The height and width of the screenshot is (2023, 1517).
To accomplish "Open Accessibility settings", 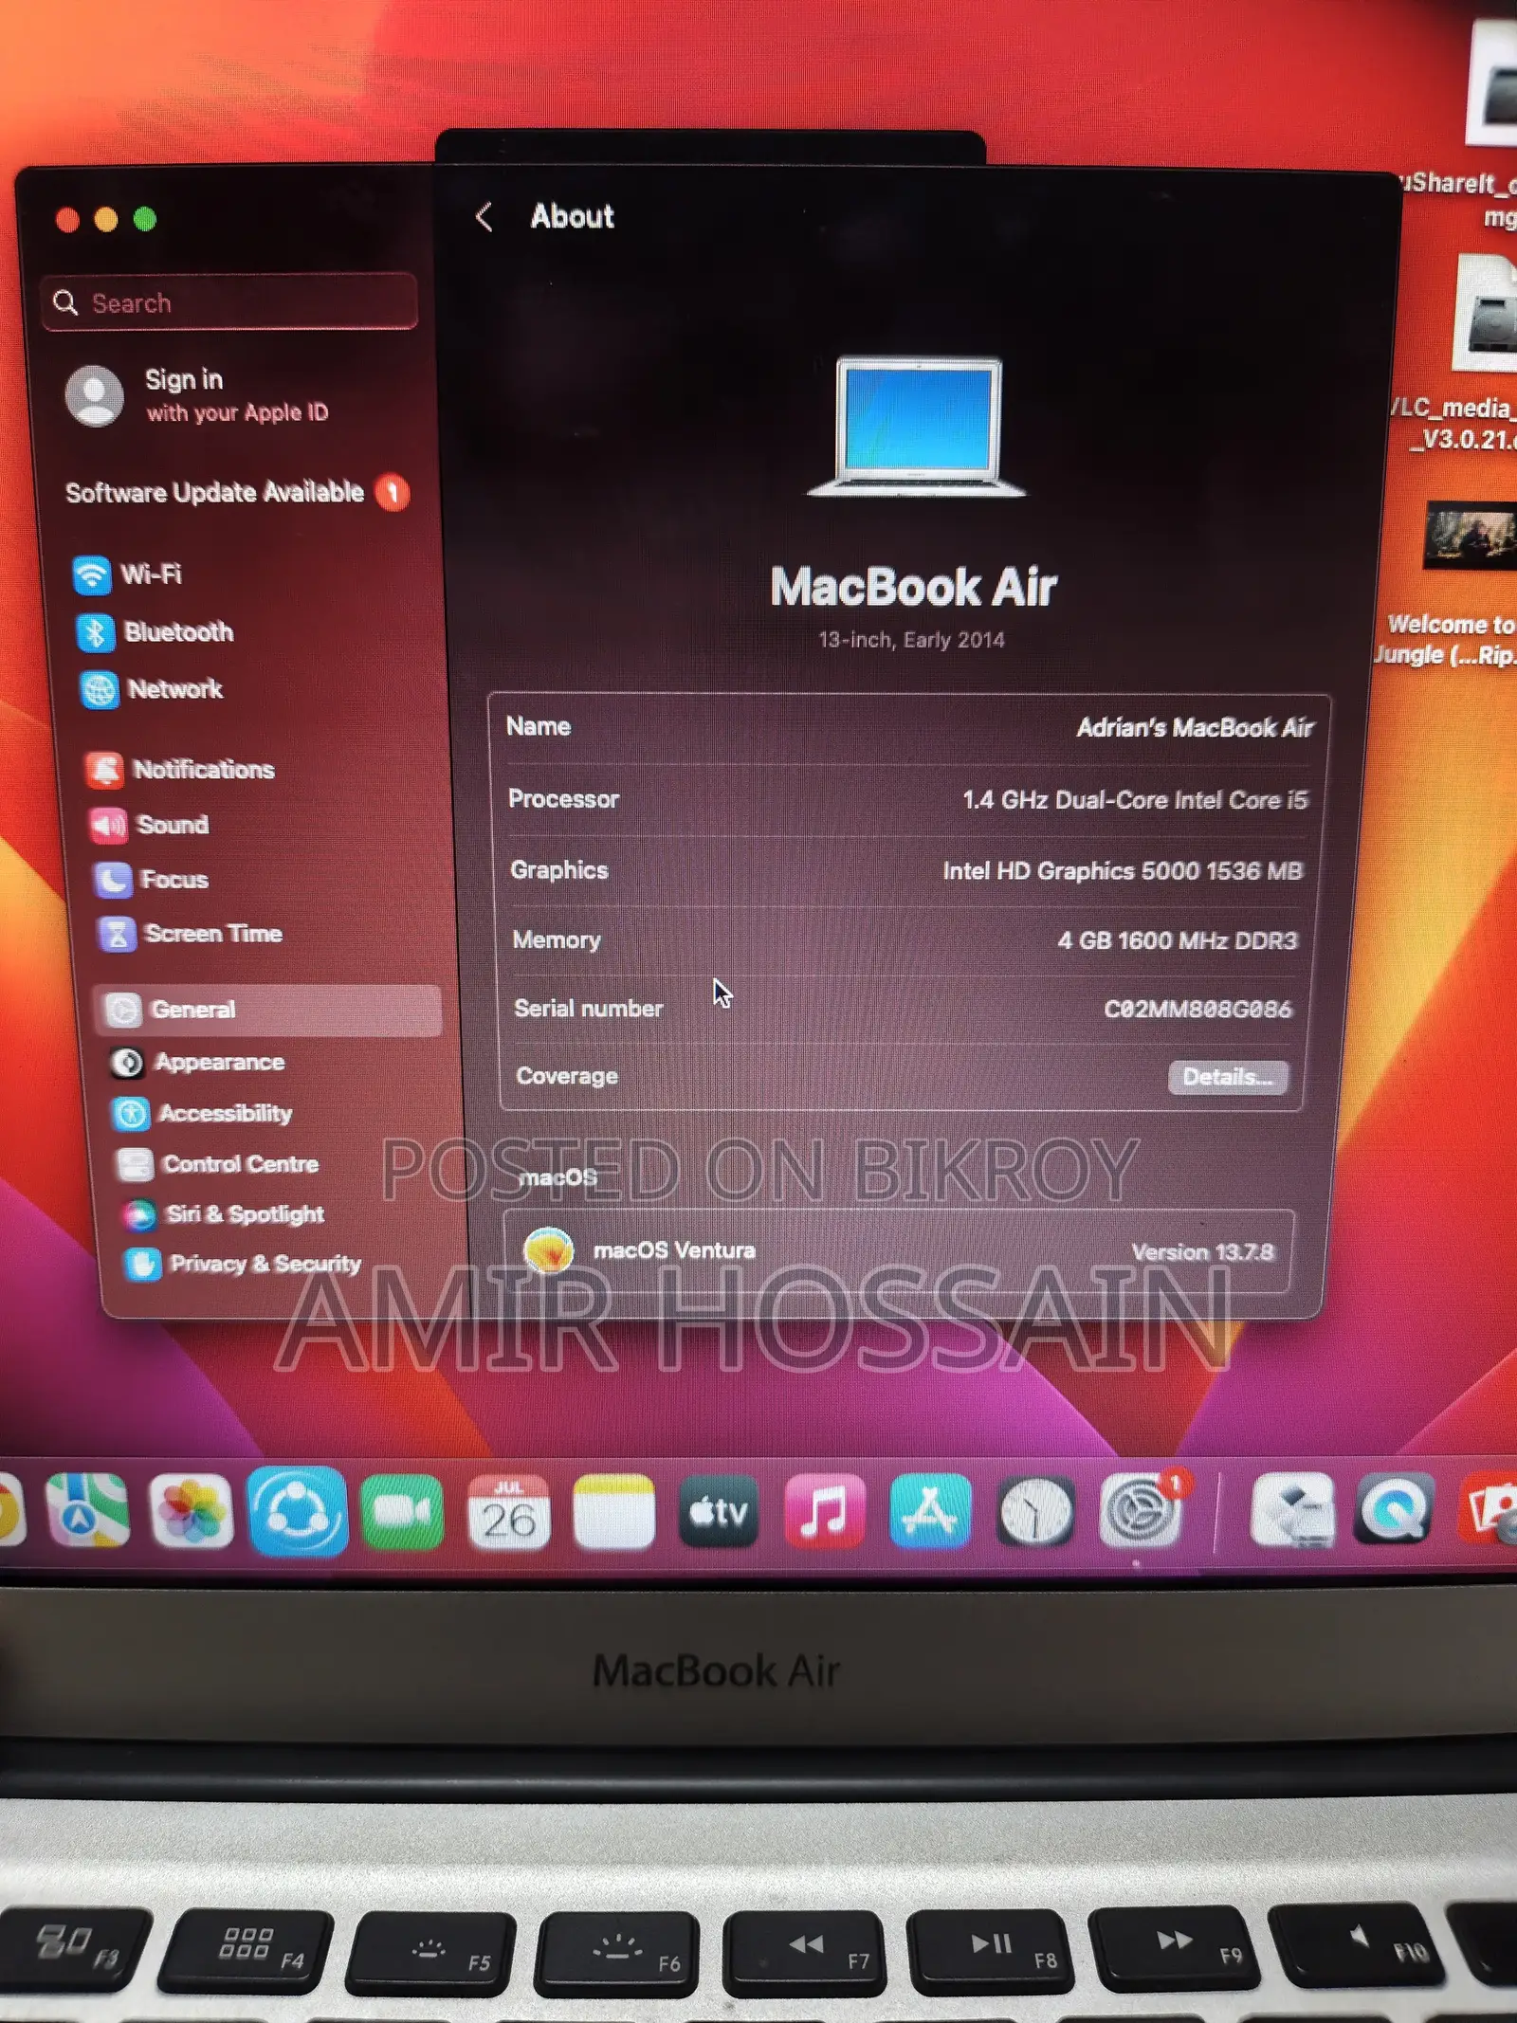I will coord(202,1114).
